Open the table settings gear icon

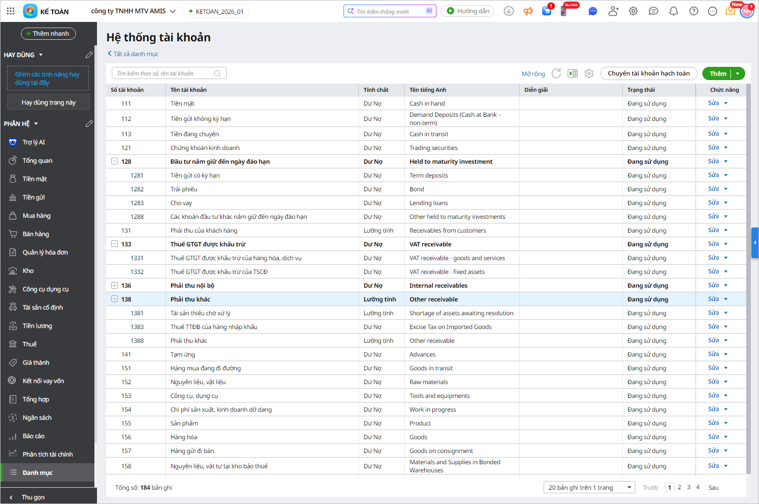coord(589,73)
